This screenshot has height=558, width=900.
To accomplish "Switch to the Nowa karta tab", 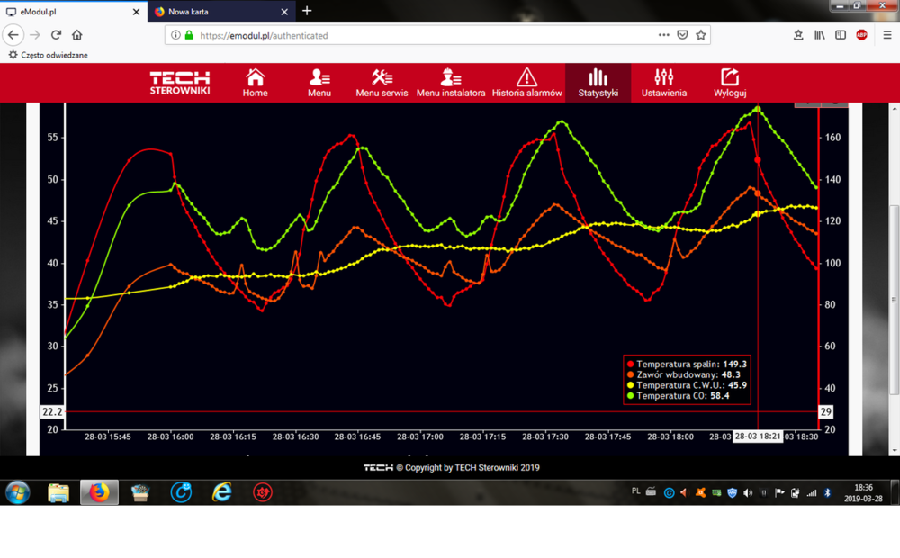I will (x=216, y=12).
